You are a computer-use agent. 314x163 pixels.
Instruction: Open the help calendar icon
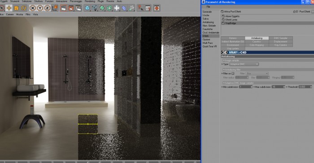148,8
